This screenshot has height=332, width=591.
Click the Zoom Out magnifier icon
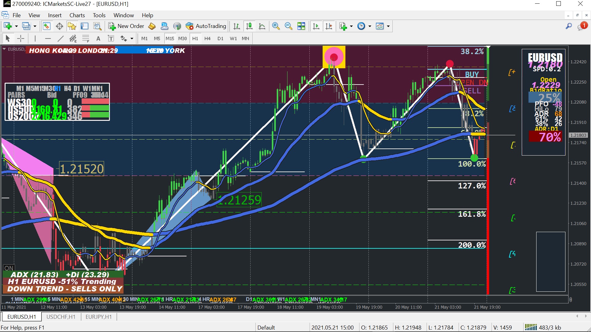point(288,26)
